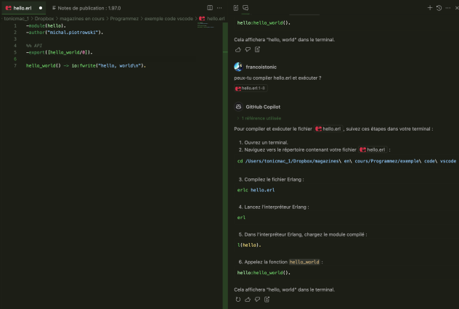Thumbs down the last Copilot answer
The height and width of the screenshot is (309, 459).
point(257,299)
